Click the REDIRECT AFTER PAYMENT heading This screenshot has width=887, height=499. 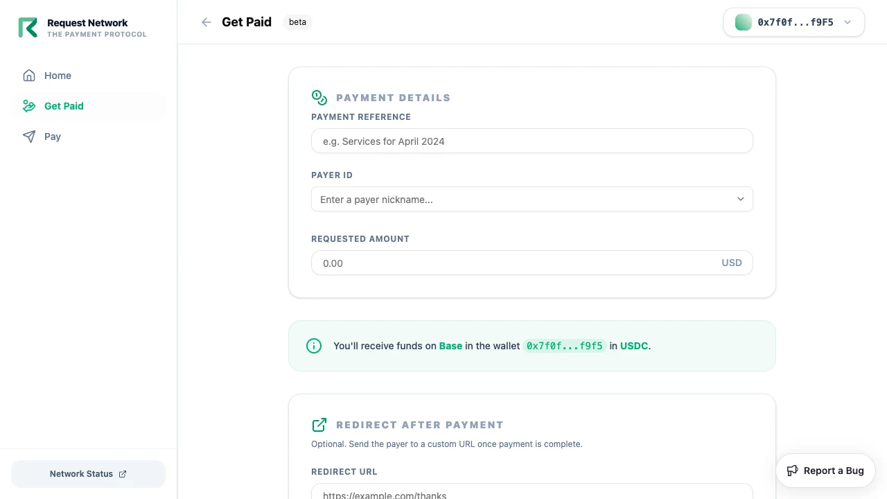419,425
